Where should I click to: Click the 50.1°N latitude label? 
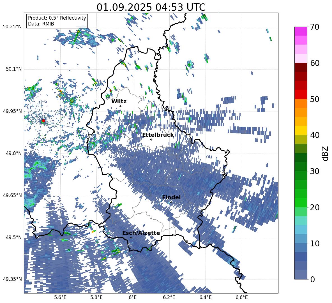coord(13,69)
